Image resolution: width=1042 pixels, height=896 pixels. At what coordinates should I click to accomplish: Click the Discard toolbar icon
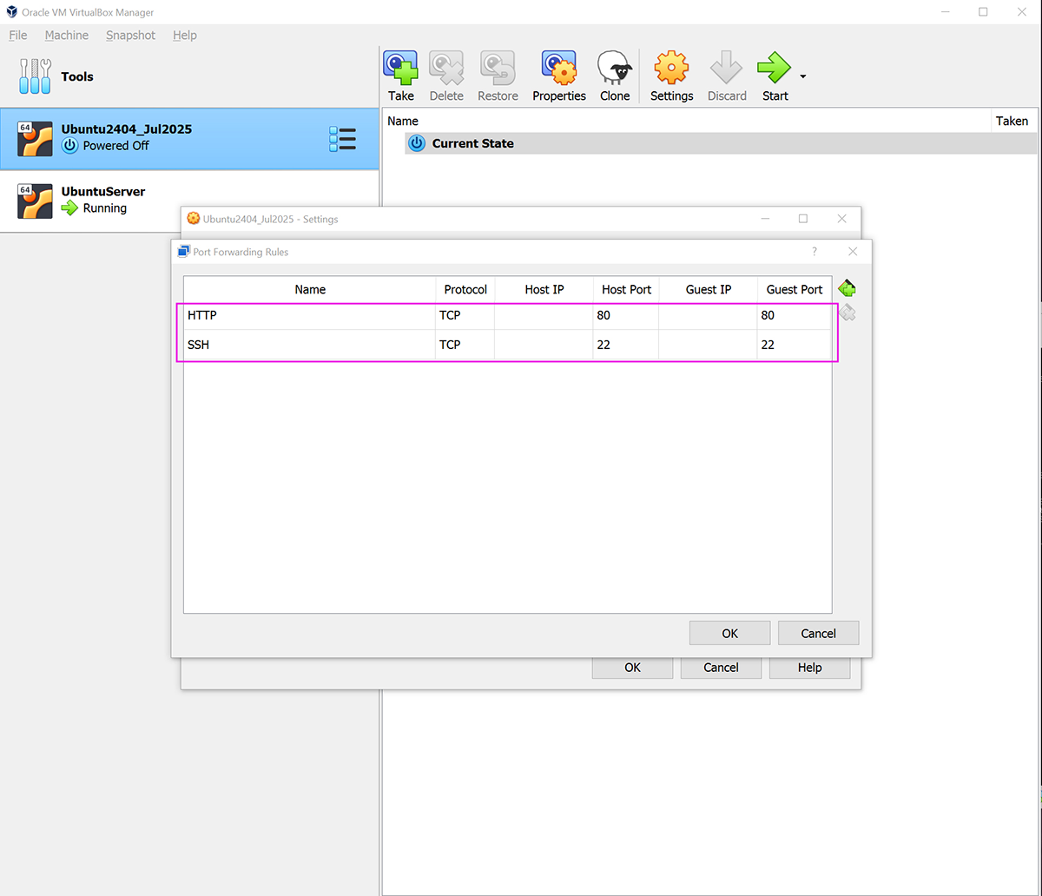point(727,68)
